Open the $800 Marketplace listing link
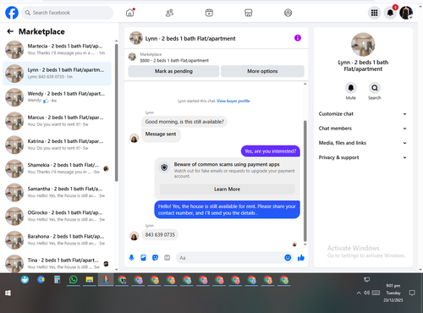423x313 pixels. [x=174, y=60]
